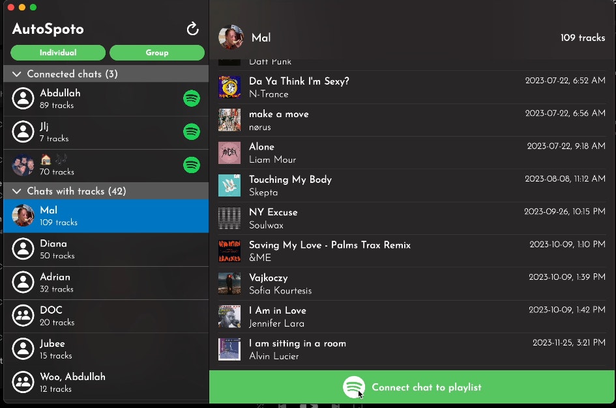
Task: Click album art for I am sitting in a room
Action: pyautogui.click(x=229, y=349)
